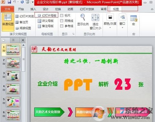Click the 解析 text on slide
This screenshot has height=122, width=155.
103,84
